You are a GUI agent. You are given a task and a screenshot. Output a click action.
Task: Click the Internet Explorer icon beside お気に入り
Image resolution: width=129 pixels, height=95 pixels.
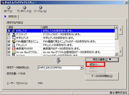[x=14, y=31]
